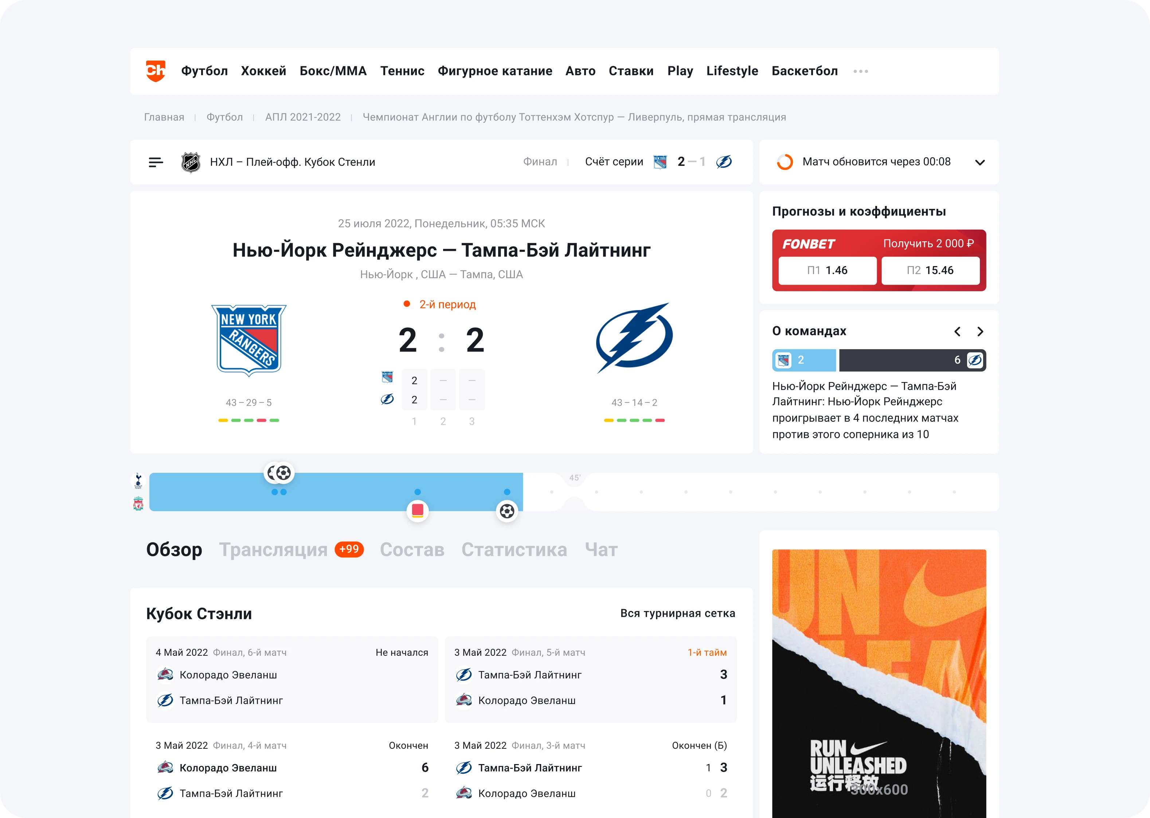Screen dimensions: 1150x818
Task: Switch to the Трансляция tab
Action: [273, 550]
